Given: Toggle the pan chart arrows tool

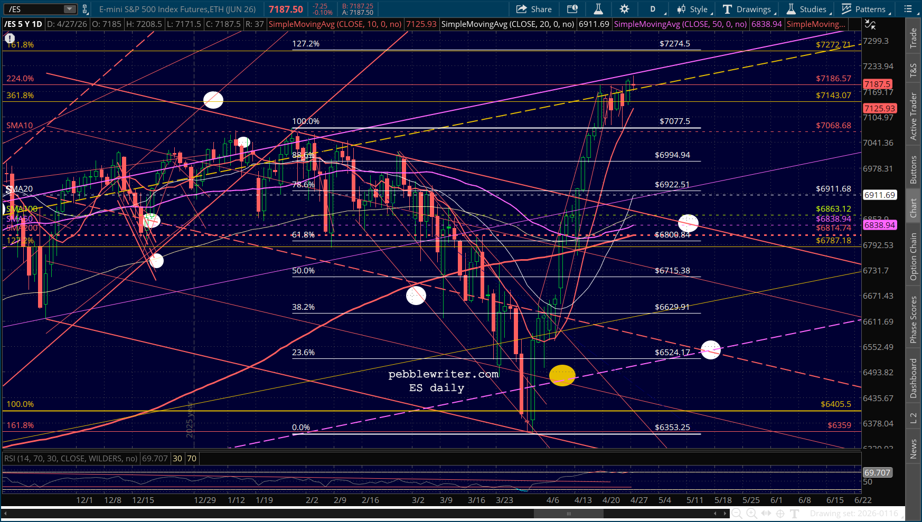Looking at the screenshot, I should pos(766,514).
